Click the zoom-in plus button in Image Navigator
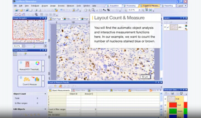The image size is (201, 118). click(x=45, y=46)
